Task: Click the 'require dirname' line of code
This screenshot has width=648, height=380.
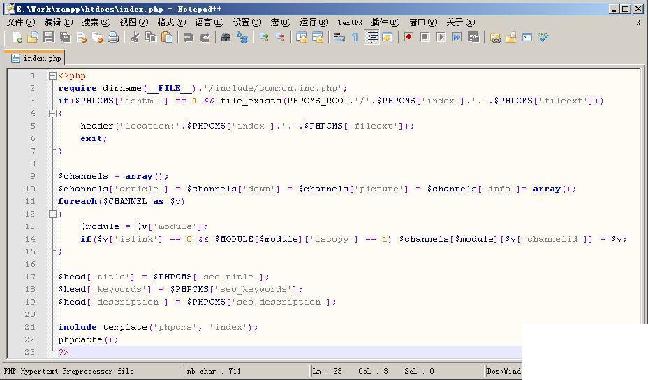Action: coord(202,88)
